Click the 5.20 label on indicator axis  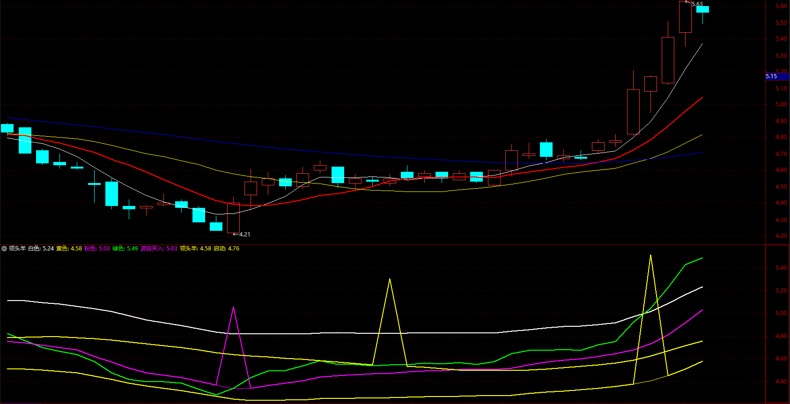point(781,291)
